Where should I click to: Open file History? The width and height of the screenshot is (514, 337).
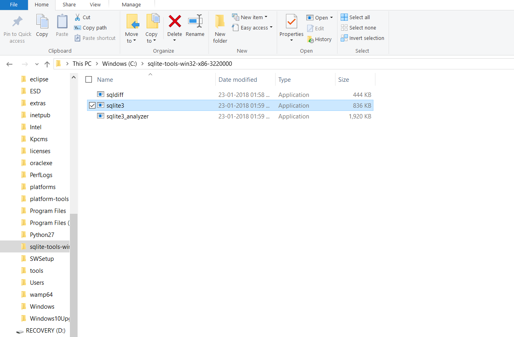[319, 39]
